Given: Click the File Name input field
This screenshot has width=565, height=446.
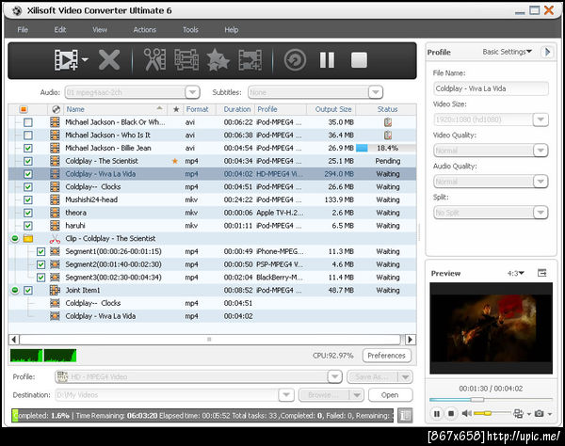Looking at the screenshot, I should [x=491, y=88].
